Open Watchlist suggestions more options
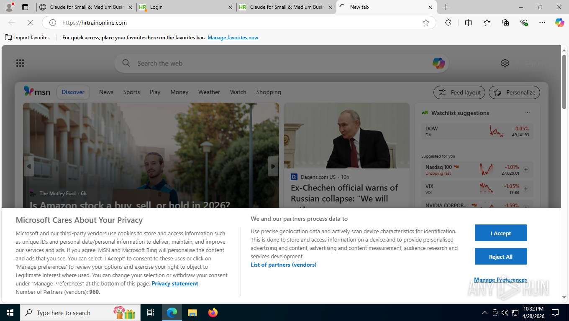Viewport: 569px width, 321px height. (528, 113)
